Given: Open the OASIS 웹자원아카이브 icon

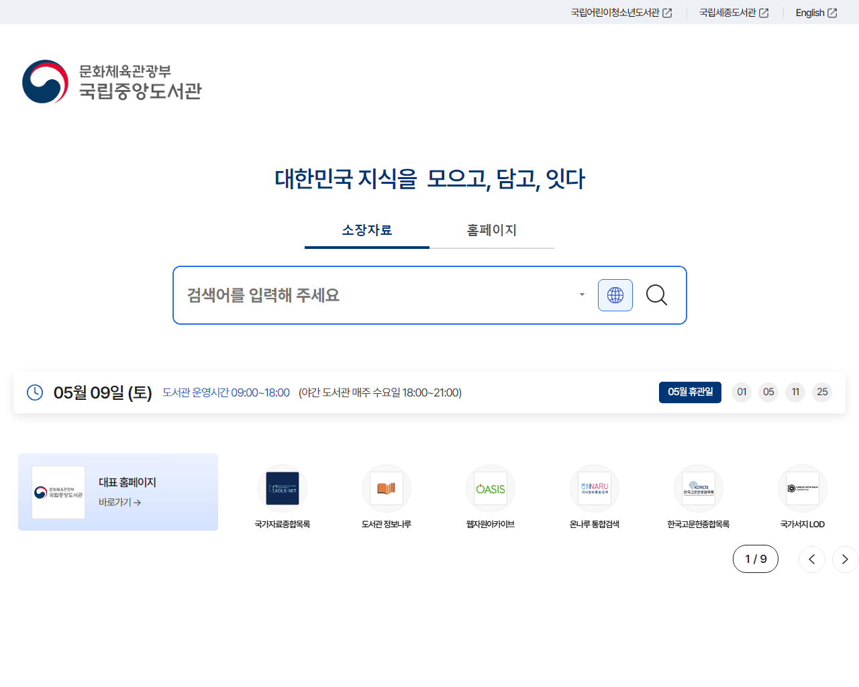Looking at the screenshot, I should 491,488.
